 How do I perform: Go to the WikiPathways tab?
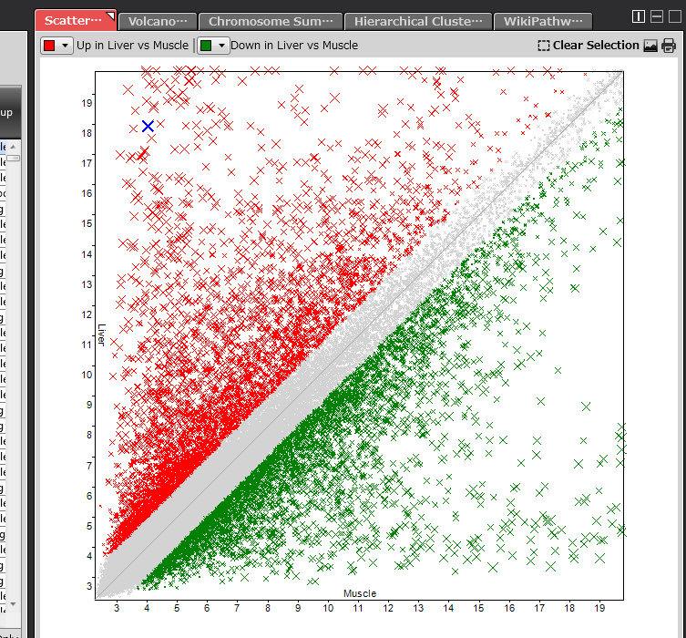(542, 21)
